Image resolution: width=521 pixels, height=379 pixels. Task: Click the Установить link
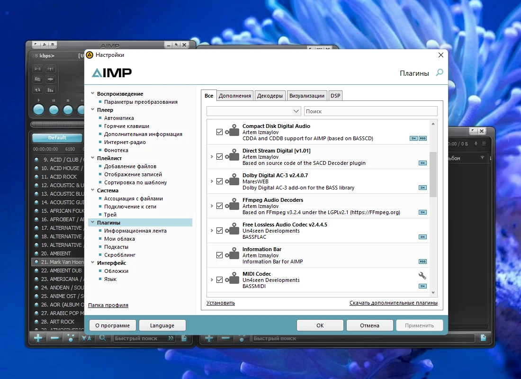[x=221, y=303]
